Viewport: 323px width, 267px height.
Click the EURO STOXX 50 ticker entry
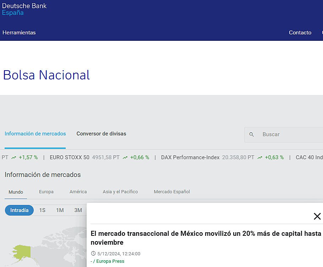(x=99, y=157)
